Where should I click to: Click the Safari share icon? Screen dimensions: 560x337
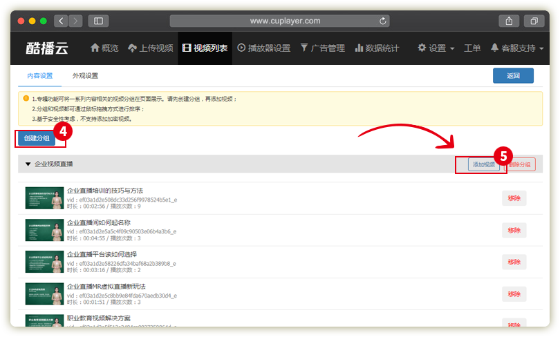[x=508, y=21]
